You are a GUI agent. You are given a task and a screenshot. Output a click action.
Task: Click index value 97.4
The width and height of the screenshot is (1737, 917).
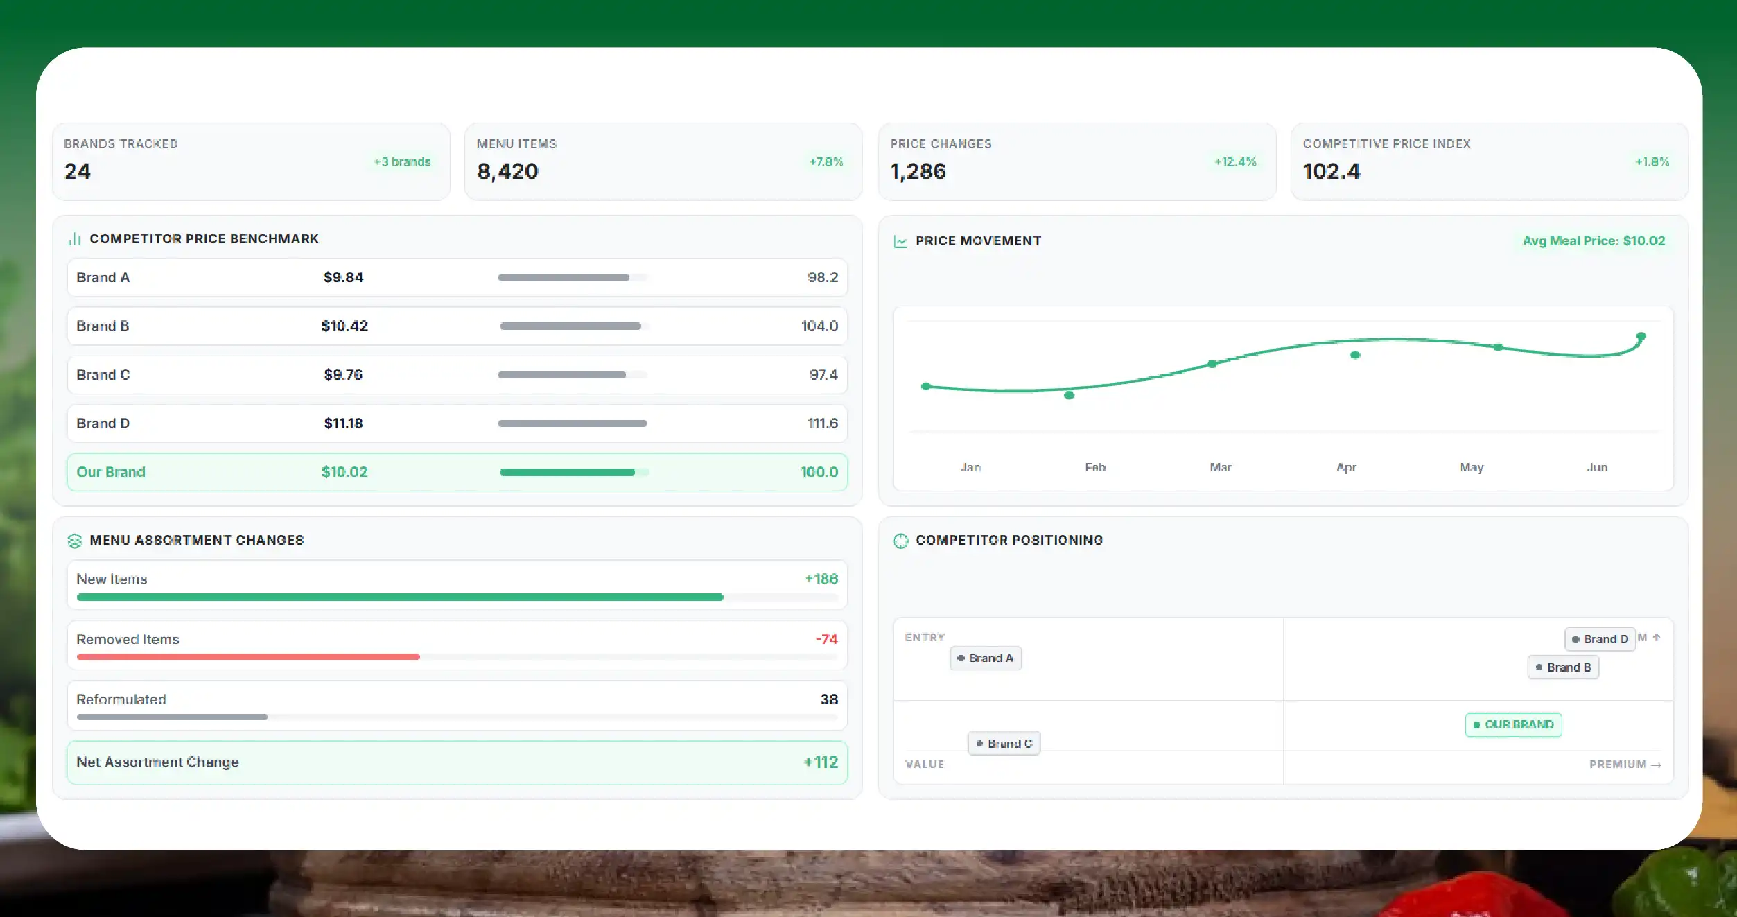tap(823, 375)
